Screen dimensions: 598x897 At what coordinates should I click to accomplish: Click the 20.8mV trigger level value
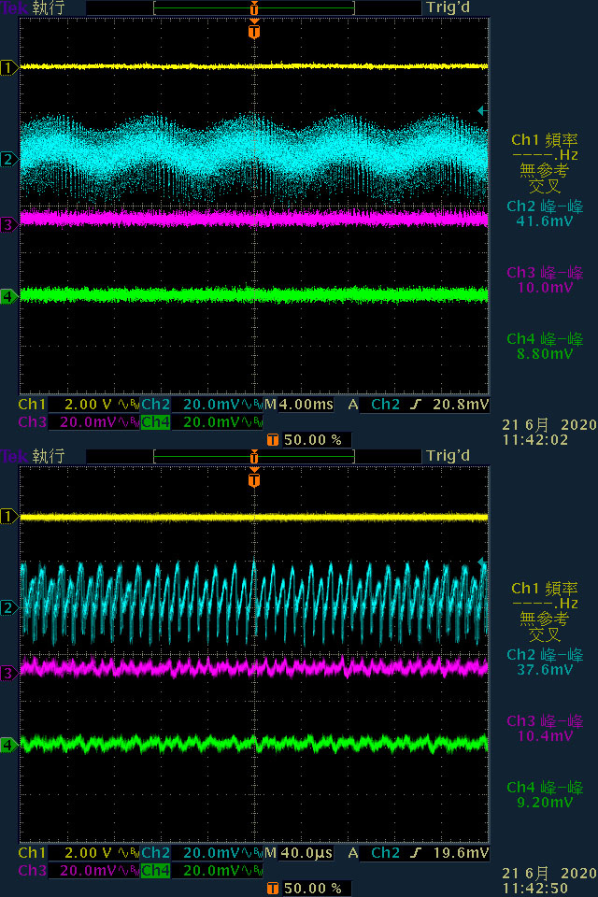pyautogui.click(x=461, y=405)
